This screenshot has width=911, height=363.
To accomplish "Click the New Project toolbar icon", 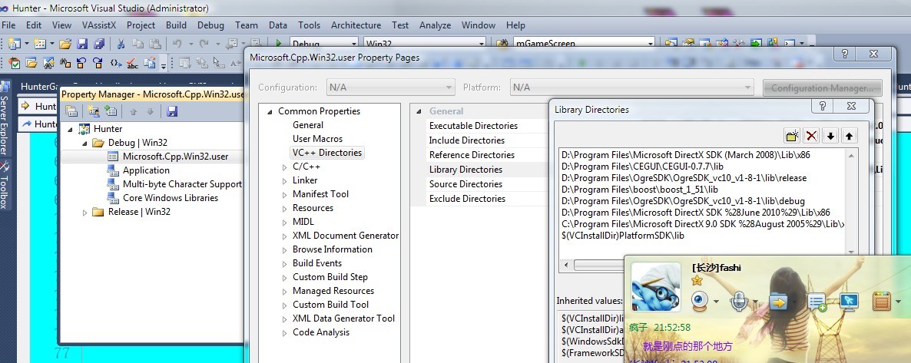I will (x=14, y=44).
